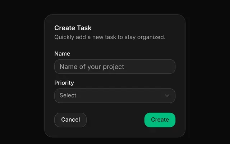Click the green Create button
This screenshot has width=230, height=144.
coord(160,120)
